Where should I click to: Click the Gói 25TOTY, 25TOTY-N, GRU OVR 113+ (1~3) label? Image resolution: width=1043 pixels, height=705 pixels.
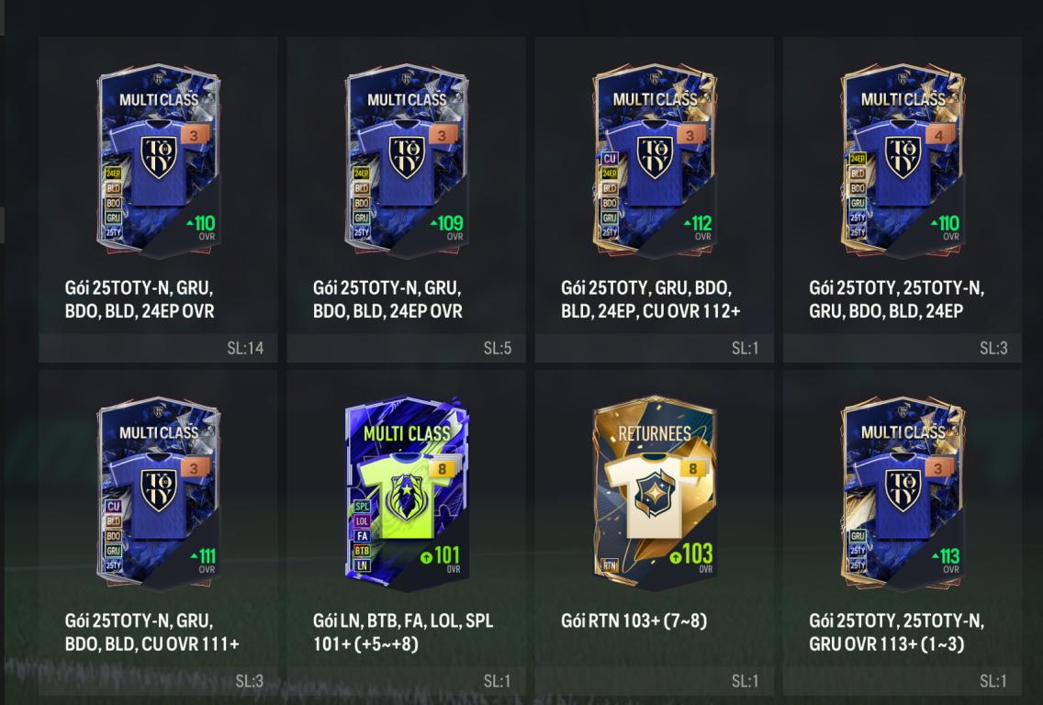click(x=897, y=632)
